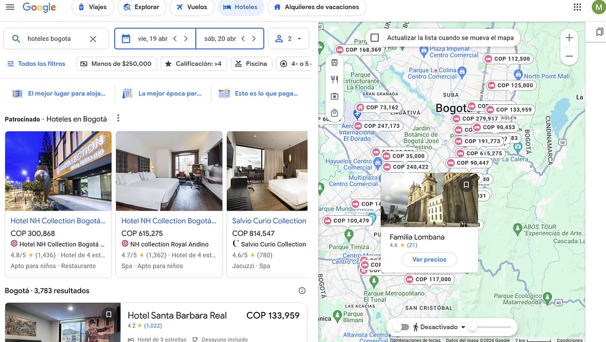Viewport: 606px width, 342px height.
Task: Enable updating list when map moves
Action: click(x=375, y=37)
